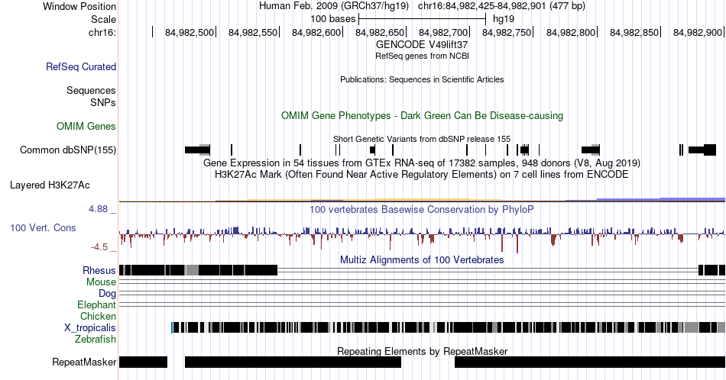
Task: Click the Zebrafish species label
Action: coord(96,339)
